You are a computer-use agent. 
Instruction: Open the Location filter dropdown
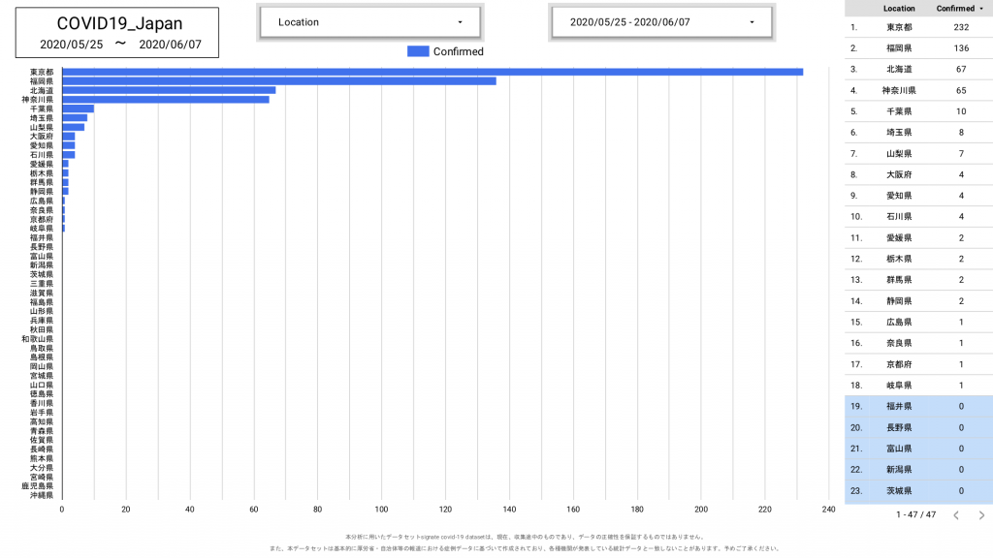coord(369,22)
